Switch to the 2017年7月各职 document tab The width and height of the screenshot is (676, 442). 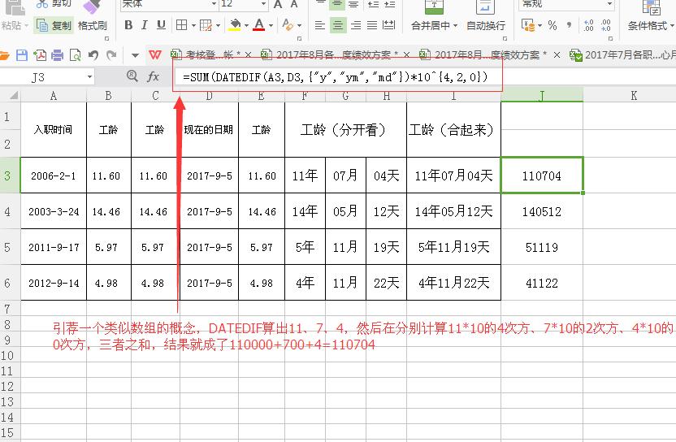tap(622, 55)
